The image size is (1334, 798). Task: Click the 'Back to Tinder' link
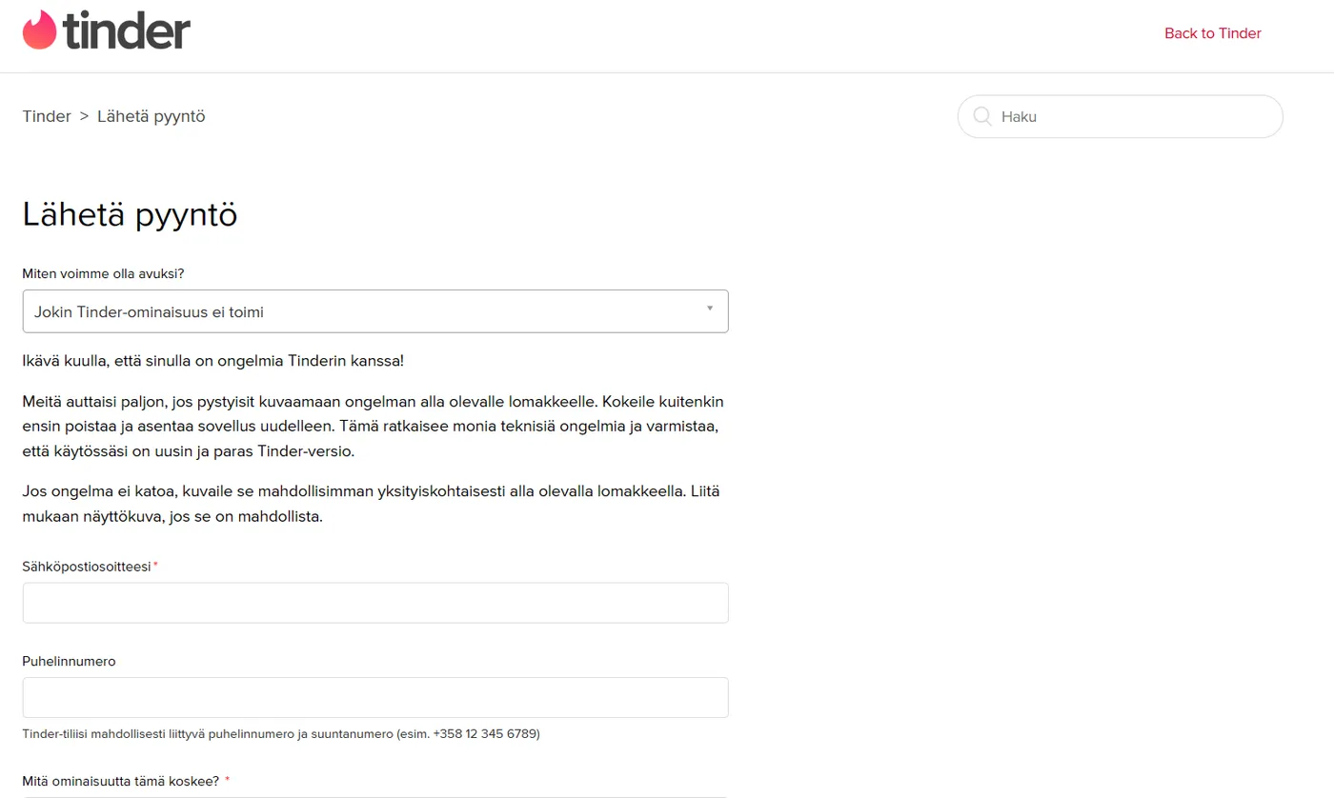(x=1213, y=33)
